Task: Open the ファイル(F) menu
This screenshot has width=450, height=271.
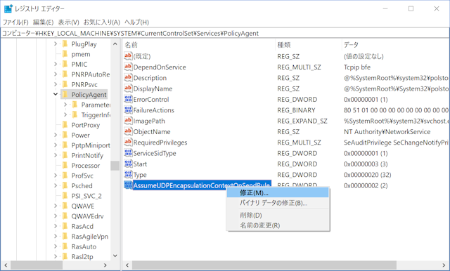Action: 15,22
